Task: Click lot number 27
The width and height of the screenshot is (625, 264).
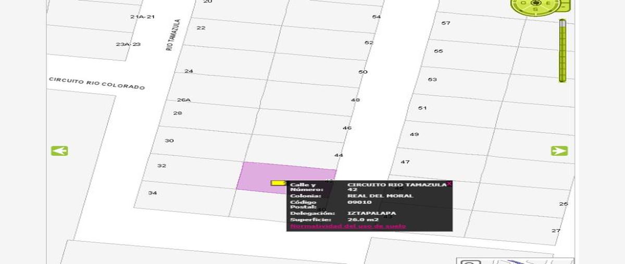Action: 556,231
